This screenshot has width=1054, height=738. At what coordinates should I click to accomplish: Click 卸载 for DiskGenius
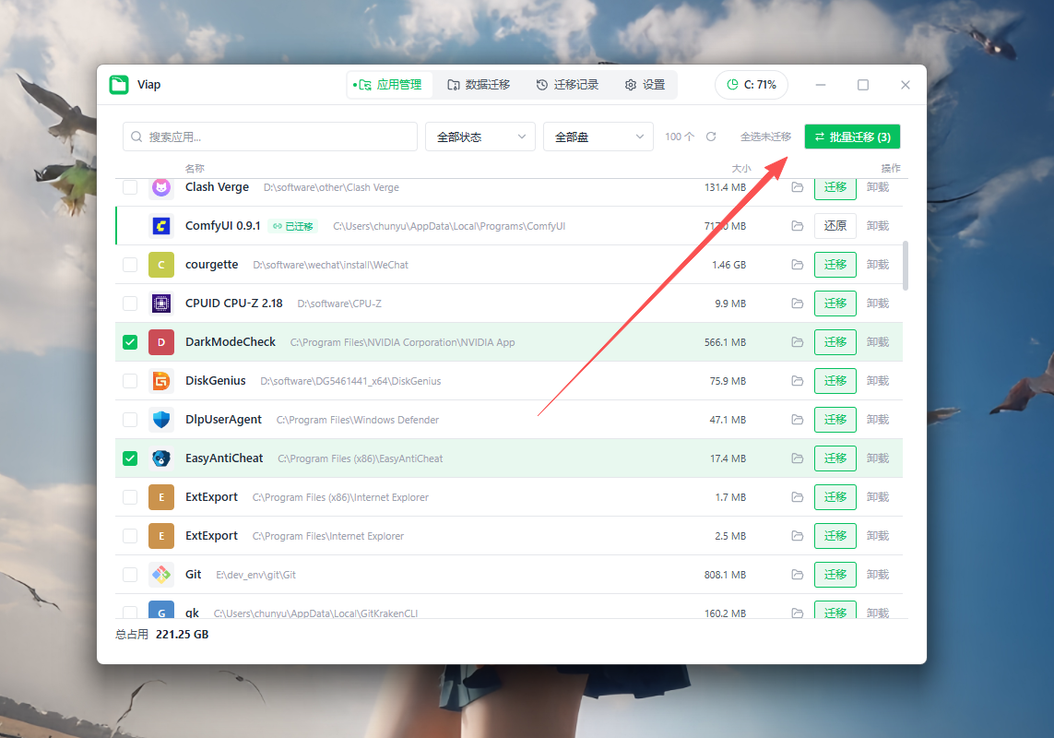click(877, 381)
